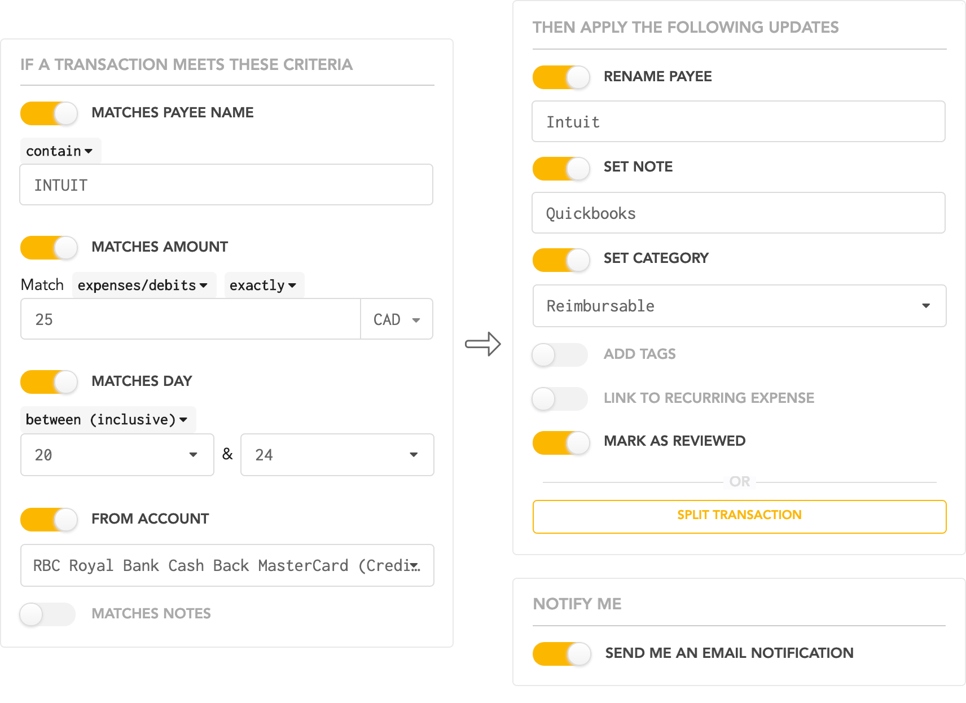The width and height of the screenshot is (966, 703).
Task: Open the Reimbursable category dropdown
Action: [740, 306]
